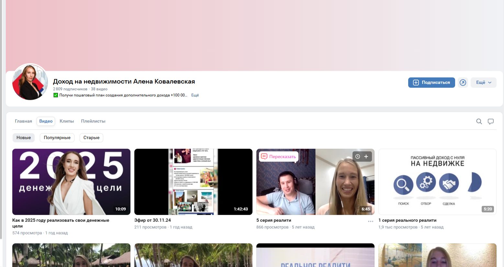Screen dimensions: 504x267
Task: Click the plus icon on '5 серия реалити' thumbnail
Action: coord(366,157)
